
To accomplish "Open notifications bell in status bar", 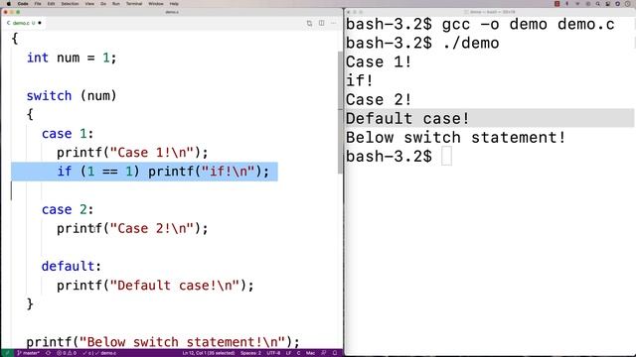I will (x=335, y=353).
